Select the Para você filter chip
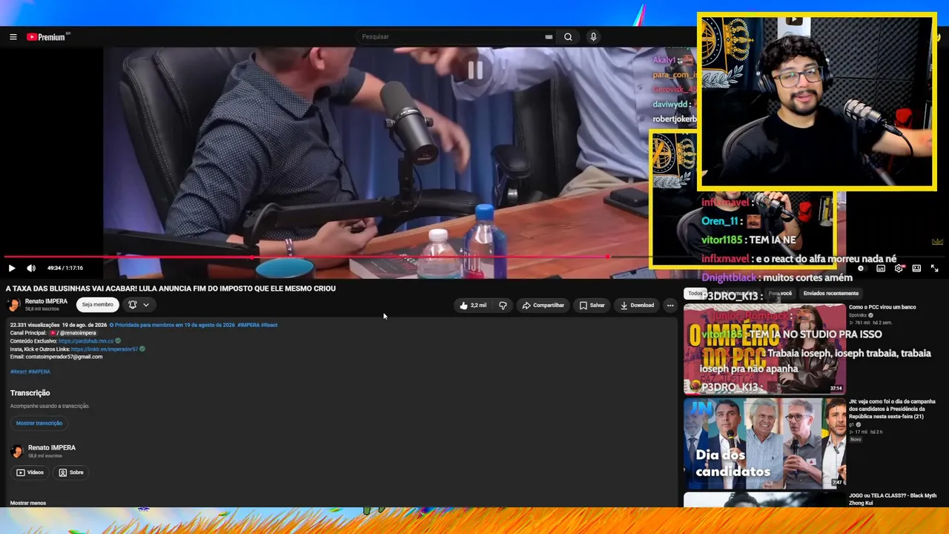The width and height of the screenshot is (949, 534). [x=780, y=294]
